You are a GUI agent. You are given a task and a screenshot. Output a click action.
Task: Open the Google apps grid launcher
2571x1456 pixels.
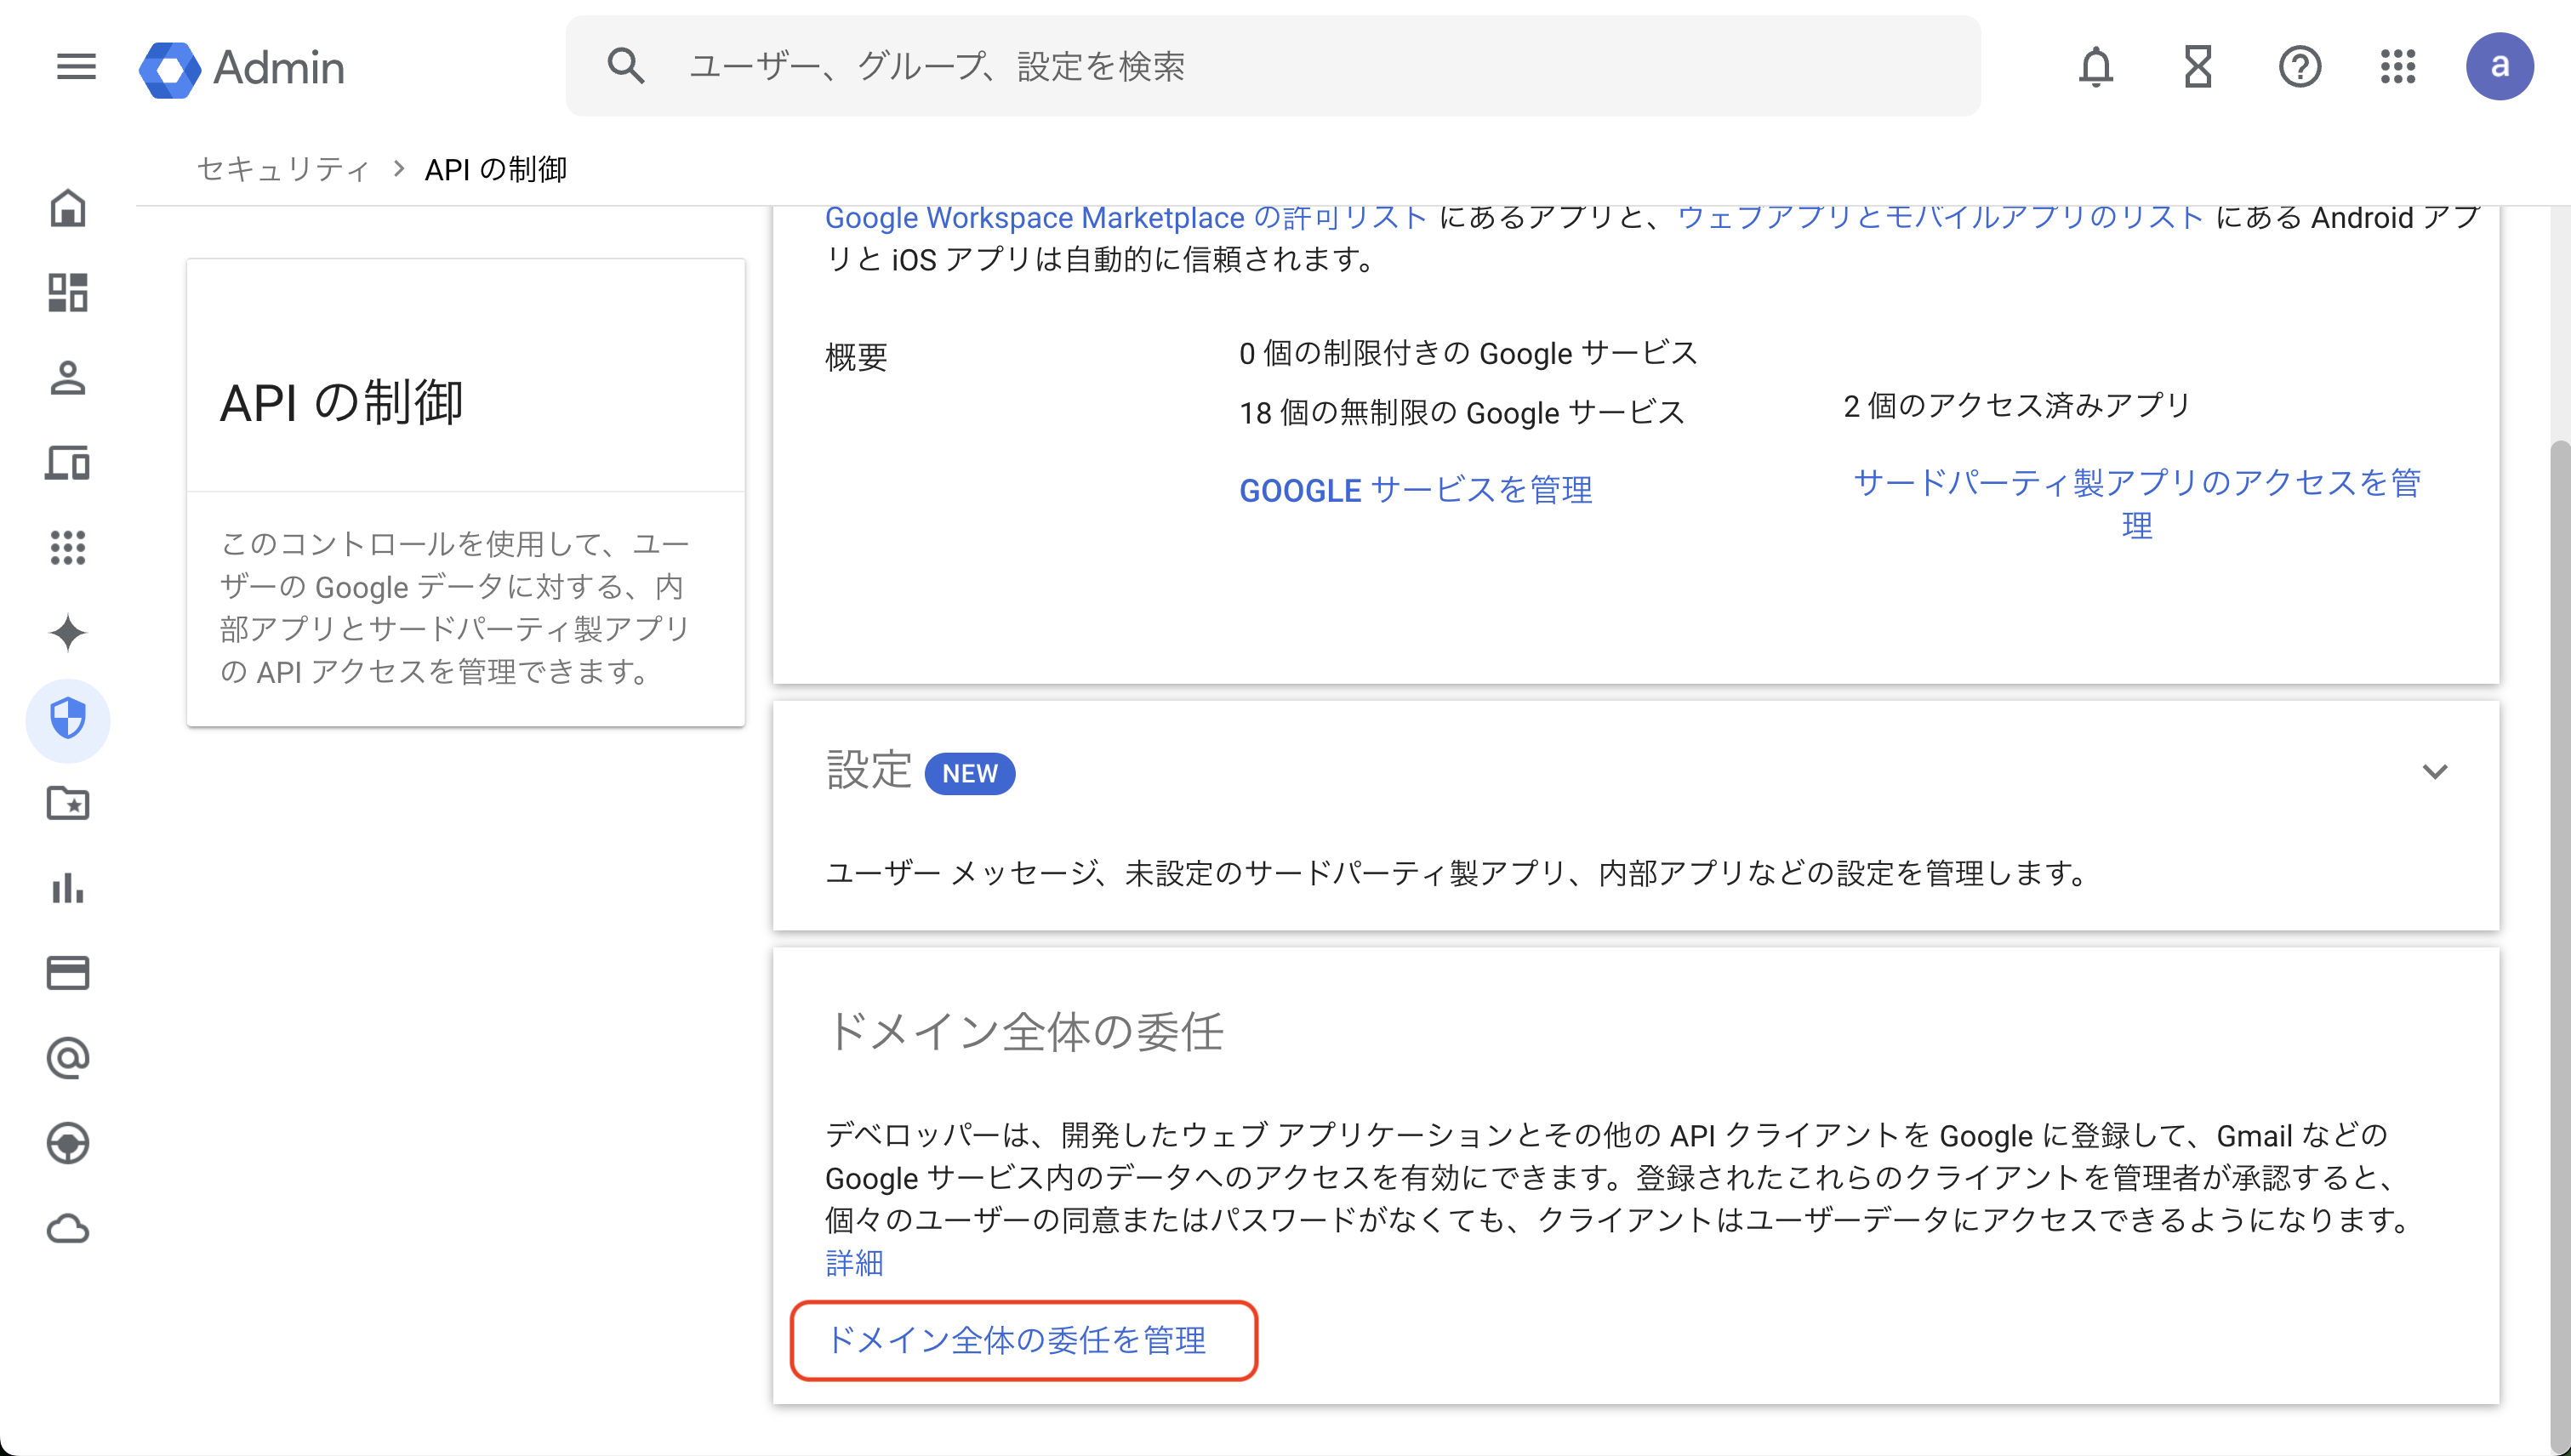(2398, 67)
